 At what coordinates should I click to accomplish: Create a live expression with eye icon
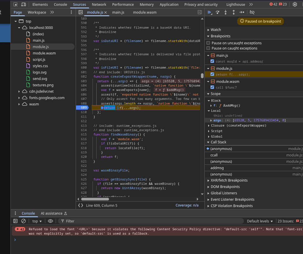click(x=50, y=221)
